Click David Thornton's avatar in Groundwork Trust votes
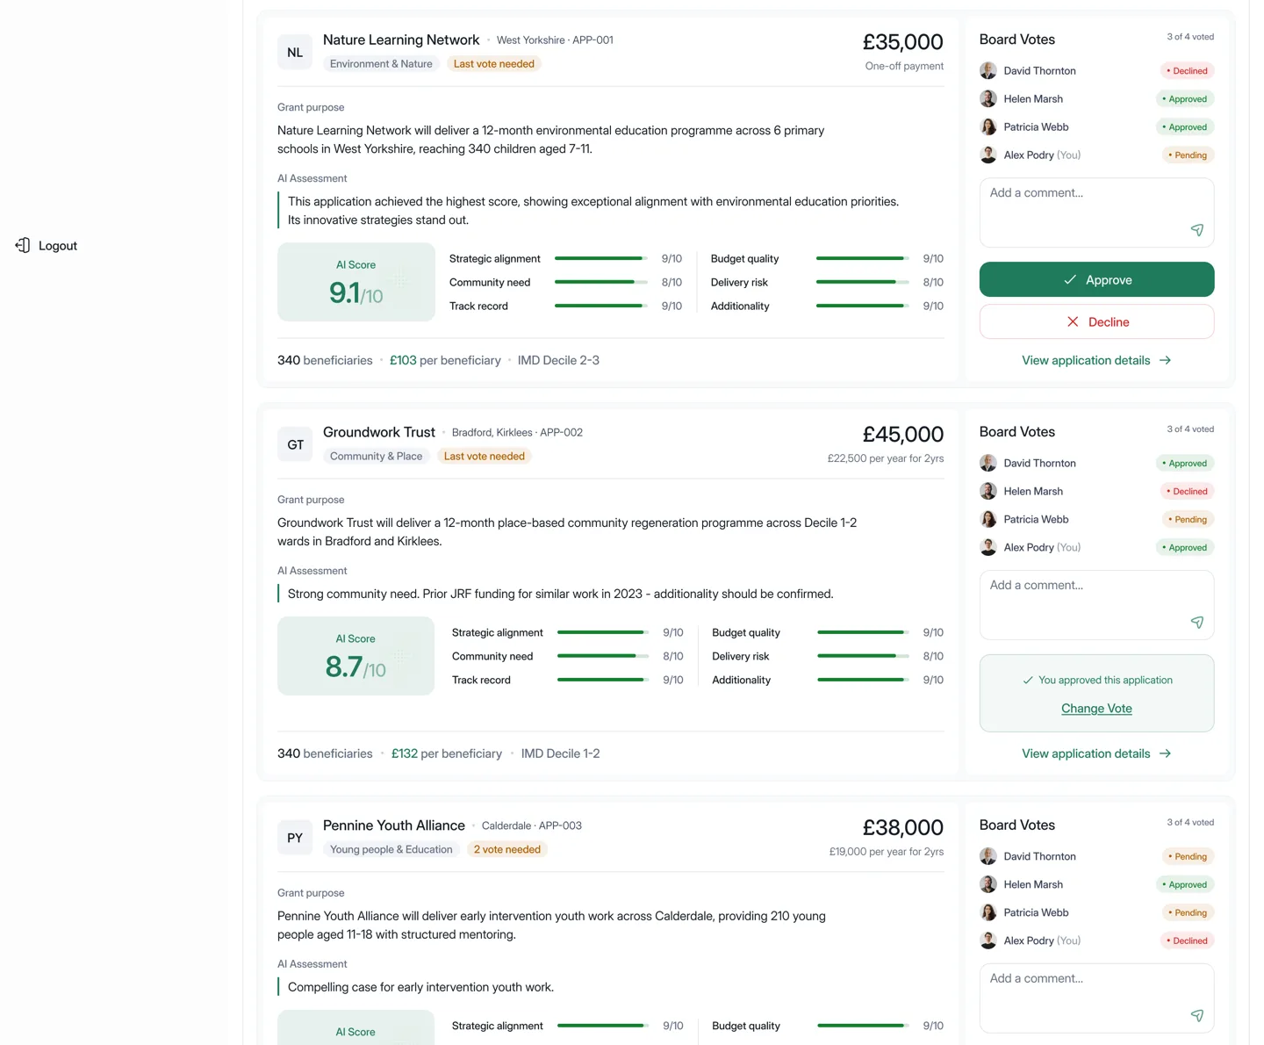The width and height of the screenshot is (1264, 1045). [988, 463]
